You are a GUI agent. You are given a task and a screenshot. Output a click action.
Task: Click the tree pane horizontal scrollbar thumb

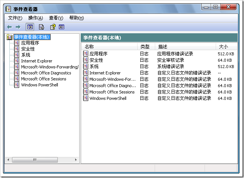[x=35, y=160]
